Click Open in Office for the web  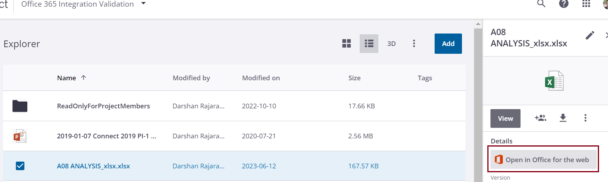tap(543, 160)
